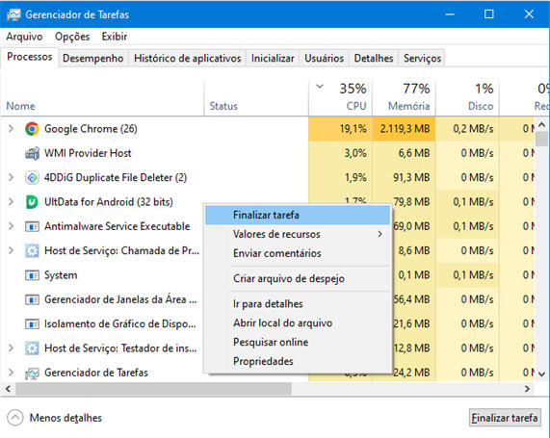Click the System process icon
This screenshot has width=550, height=438.
32,275
